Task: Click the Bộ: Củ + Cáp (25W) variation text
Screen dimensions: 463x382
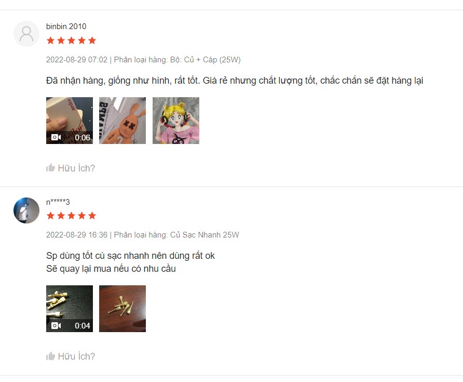Action: coord(205,60)
